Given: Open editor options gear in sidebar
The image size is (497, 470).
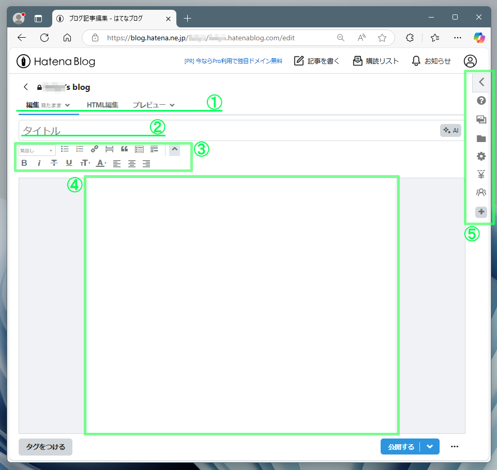Looking at the screenshot, I should coord(481,156).
